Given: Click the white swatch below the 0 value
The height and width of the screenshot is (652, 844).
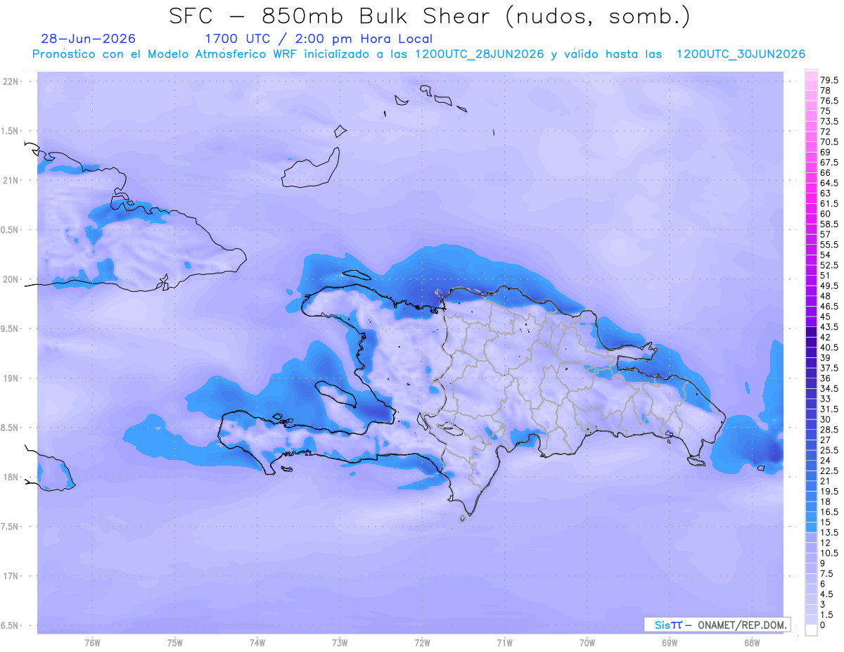Looking at the screenshot, I should point(811,630).
